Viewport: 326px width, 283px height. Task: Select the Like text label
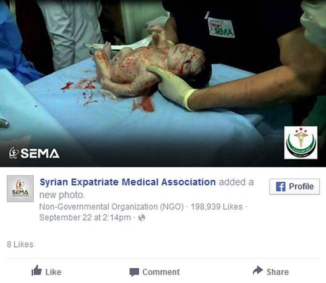tap(53, 272)
